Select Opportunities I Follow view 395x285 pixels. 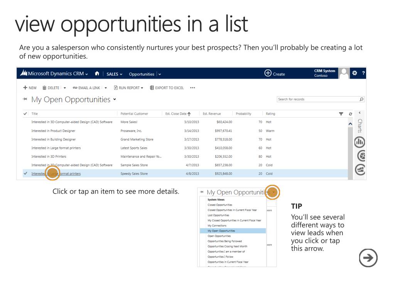pos(220,256)
